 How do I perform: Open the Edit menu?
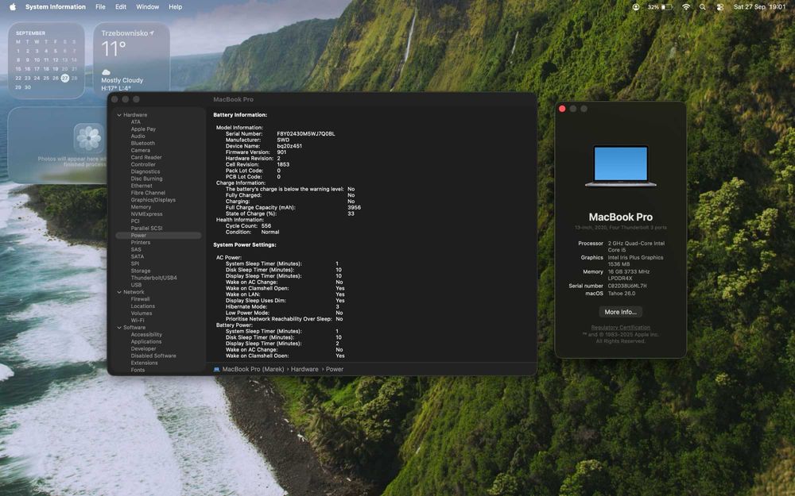[x=121, y=7]
